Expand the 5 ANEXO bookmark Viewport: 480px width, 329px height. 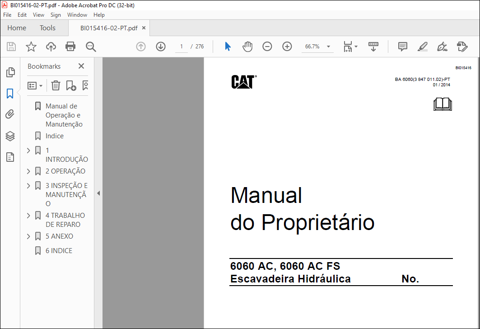28,236
